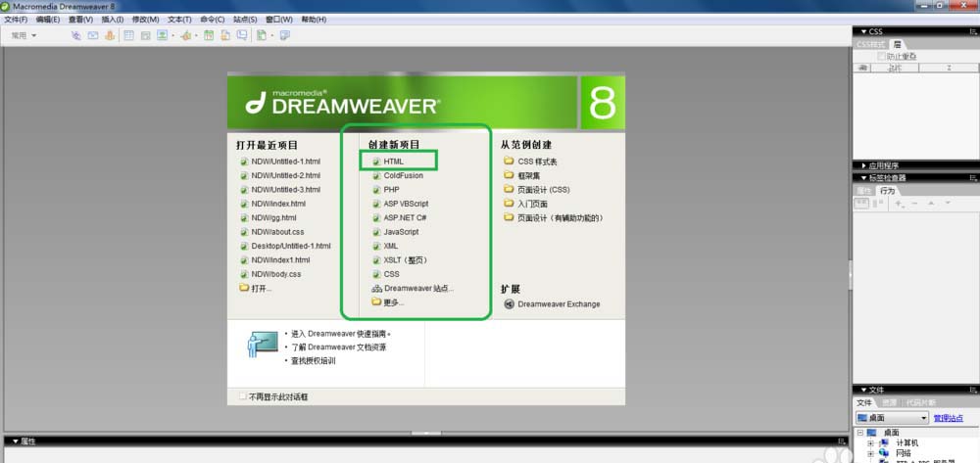Click the Add Behavior plus icon

point(898,204)
